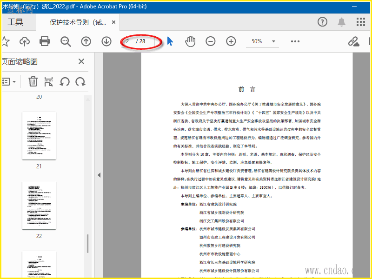Click the page label 21
The height and width of the screenshot is (279, 372).
(x=39, y=166)
